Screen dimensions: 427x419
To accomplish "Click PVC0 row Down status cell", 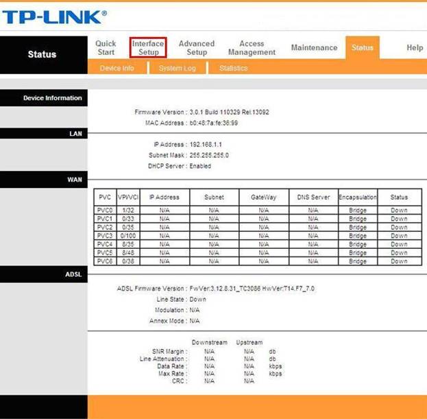I will [x=399, y=210].
